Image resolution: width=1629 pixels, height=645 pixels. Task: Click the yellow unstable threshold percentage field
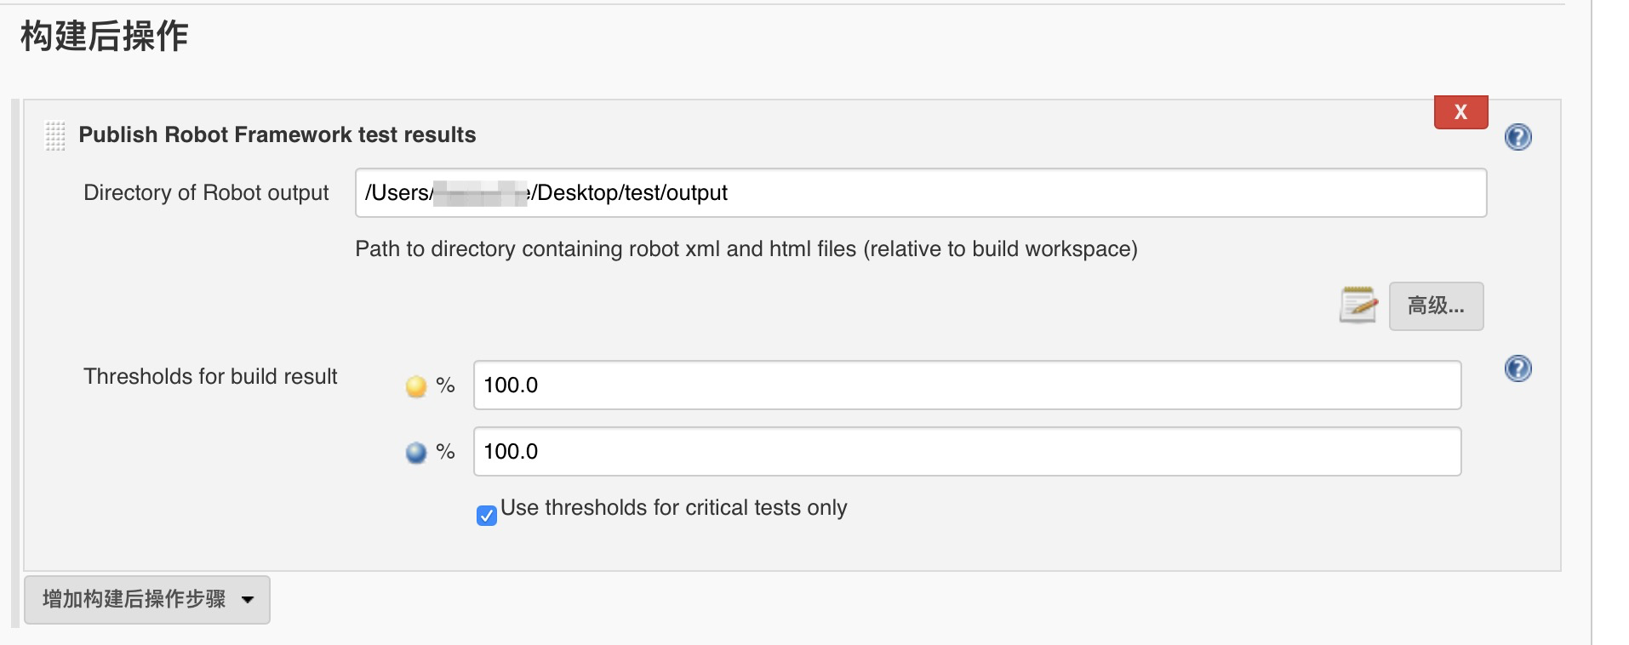click(966, 385)
